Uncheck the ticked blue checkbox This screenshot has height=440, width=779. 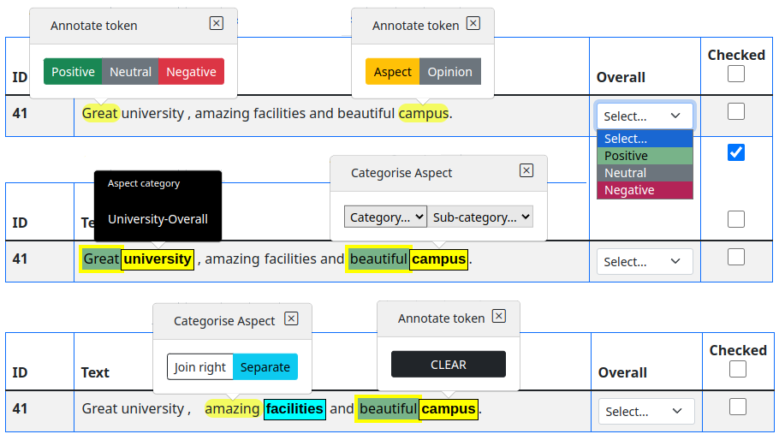735,152
